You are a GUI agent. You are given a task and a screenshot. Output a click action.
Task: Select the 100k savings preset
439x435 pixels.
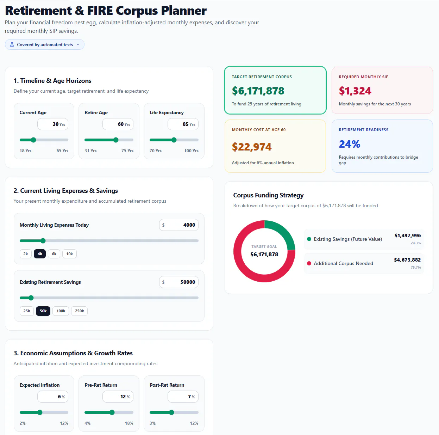click(61, 311)
